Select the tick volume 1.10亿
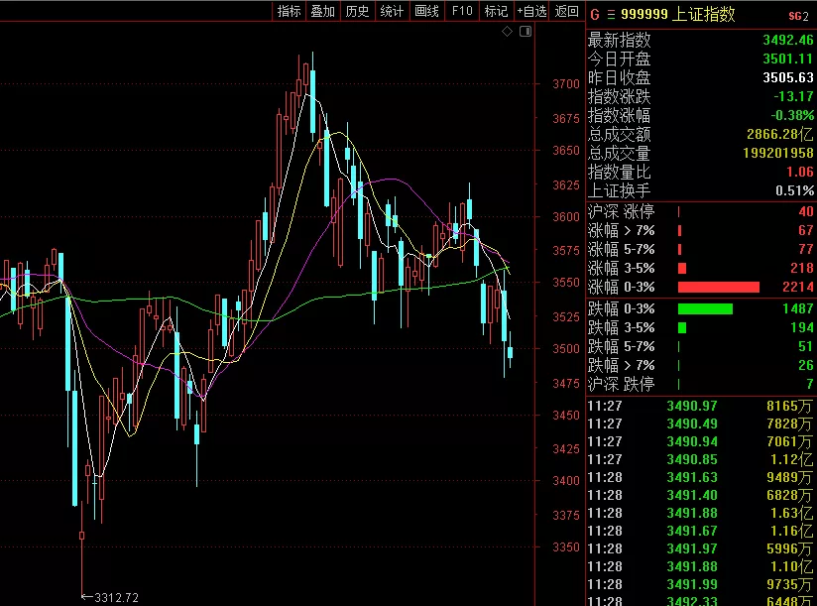Screen dimensions: 817x606 791,566
